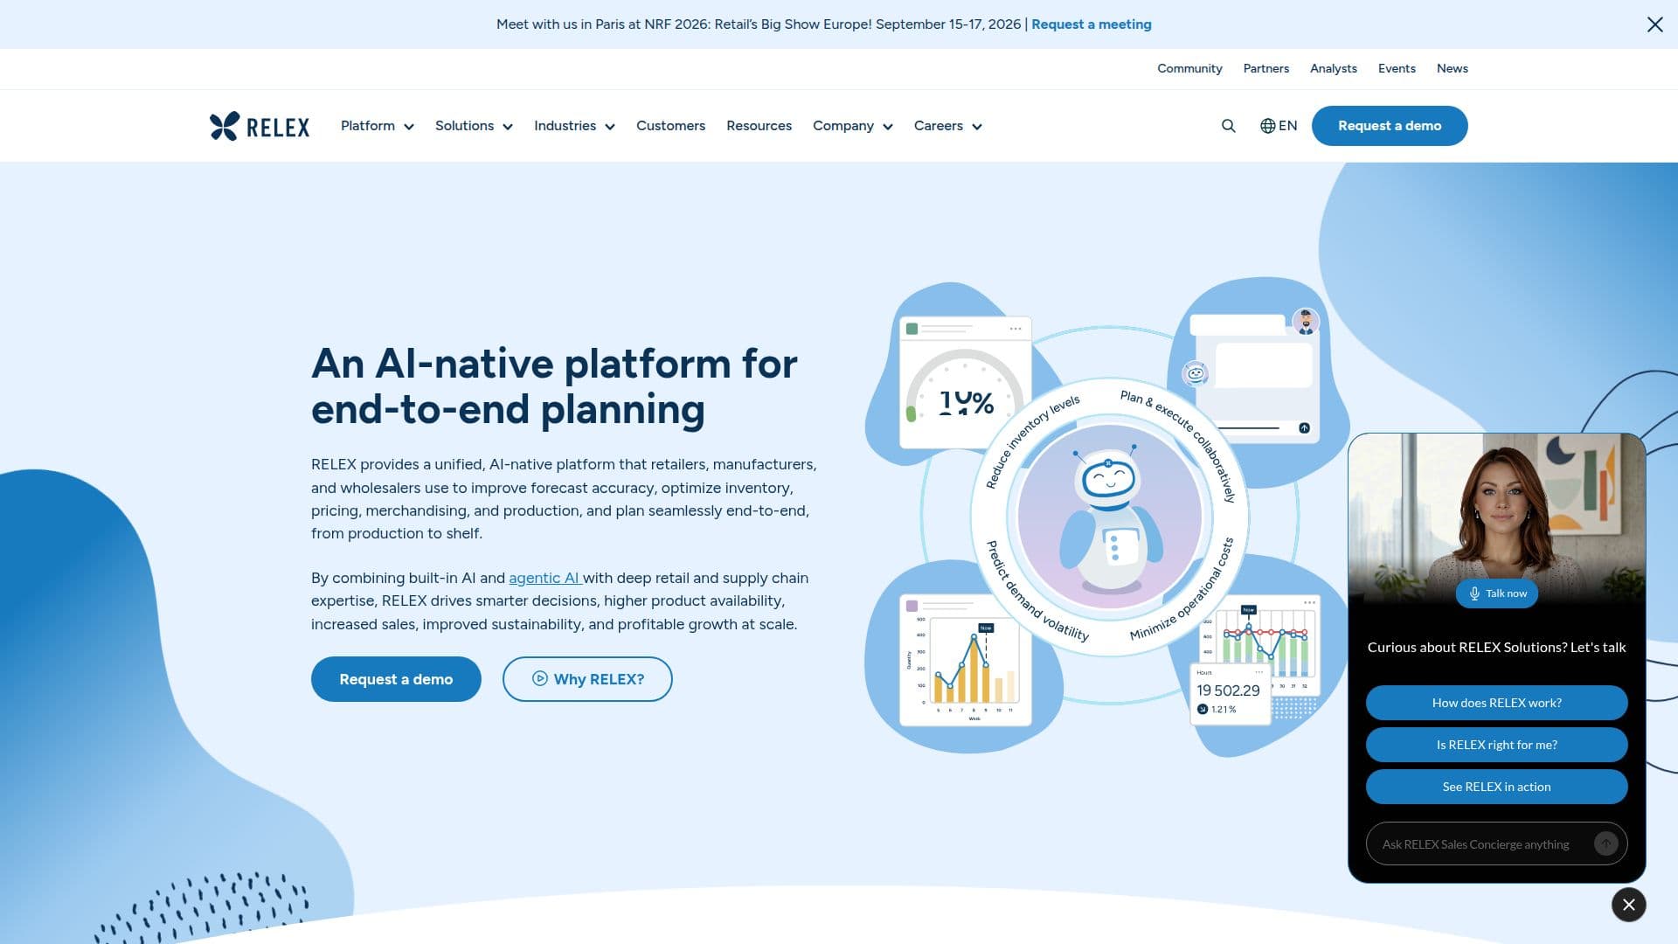Click the send arrow in the concierge input
Image resolution: width=1678 pixels, height=944 pixels.
tap(1605, 843)
